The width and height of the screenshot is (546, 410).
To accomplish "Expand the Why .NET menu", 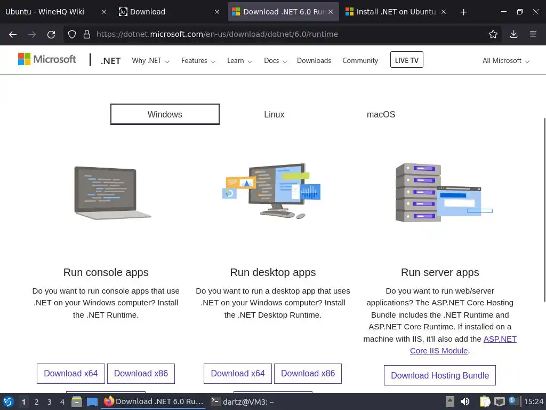I will point(150,61).
